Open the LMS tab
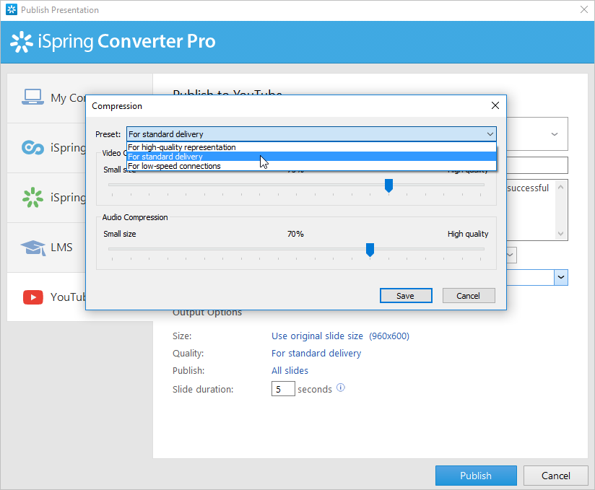 tap(46, 248)
